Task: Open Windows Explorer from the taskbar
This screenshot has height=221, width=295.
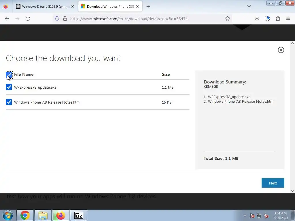Action: coord(43,215)
